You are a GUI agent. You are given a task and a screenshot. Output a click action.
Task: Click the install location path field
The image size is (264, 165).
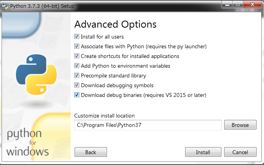coord(148,125)
